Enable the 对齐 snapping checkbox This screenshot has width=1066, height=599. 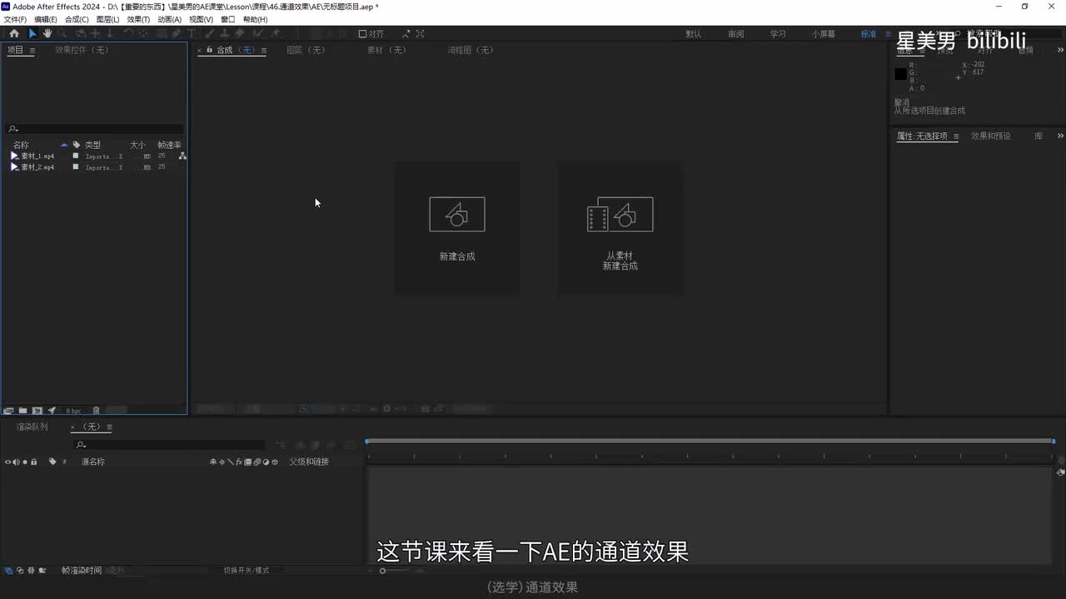[363, 34]
